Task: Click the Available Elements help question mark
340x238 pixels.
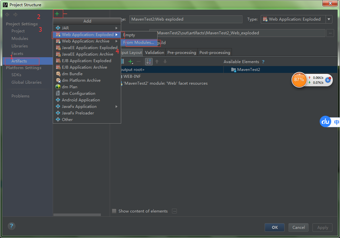Action: [263, 62]
